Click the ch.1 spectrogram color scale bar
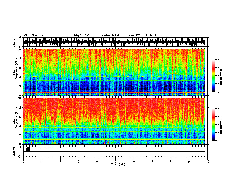 pos(214,76)
